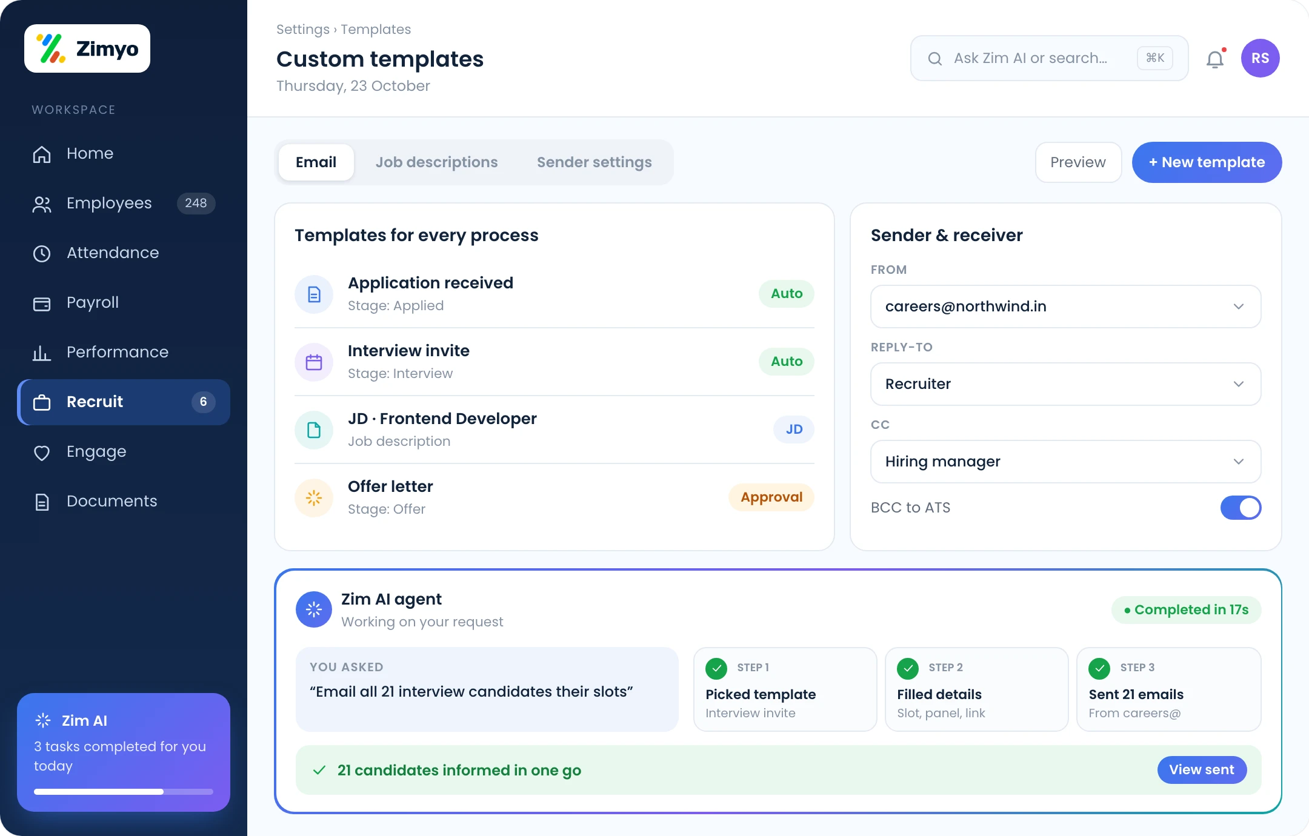Click the Payroll card icon
This screenshot has width=1309, height=836.
(42, 303)
